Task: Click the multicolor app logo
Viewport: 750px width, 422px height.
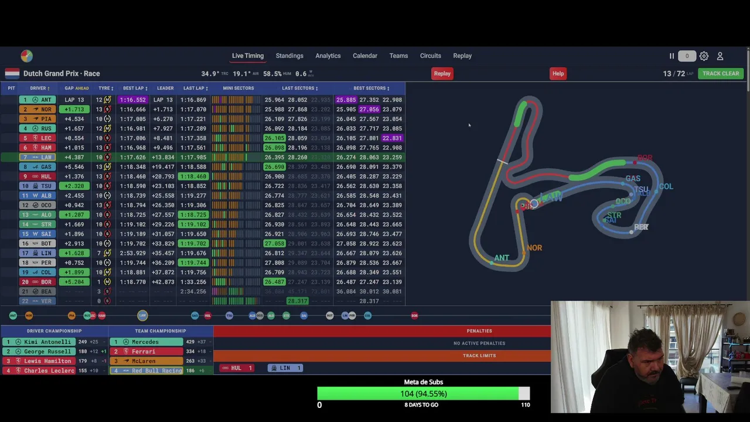Action: click(x=26, y=56)
